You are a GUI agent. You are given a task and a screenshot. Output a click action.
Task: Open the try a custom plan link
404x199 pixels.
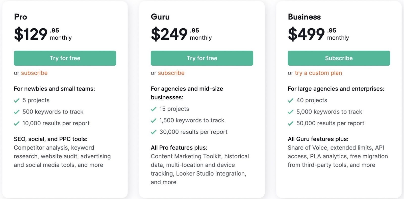318,73
